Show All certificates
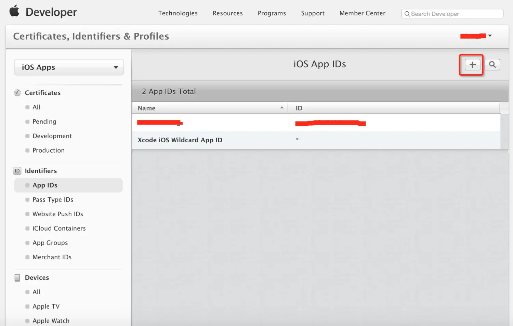 tap(36, 107)
